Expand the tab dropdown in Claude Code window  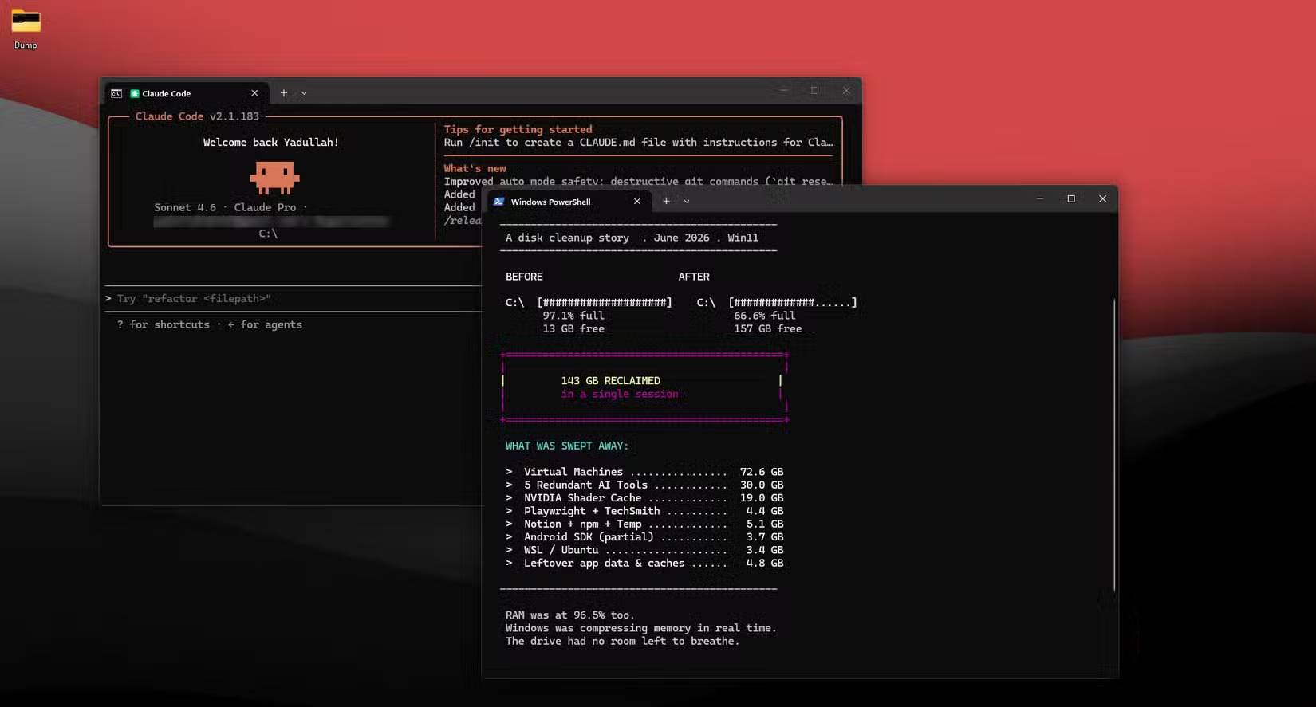[x=304, y=93]
